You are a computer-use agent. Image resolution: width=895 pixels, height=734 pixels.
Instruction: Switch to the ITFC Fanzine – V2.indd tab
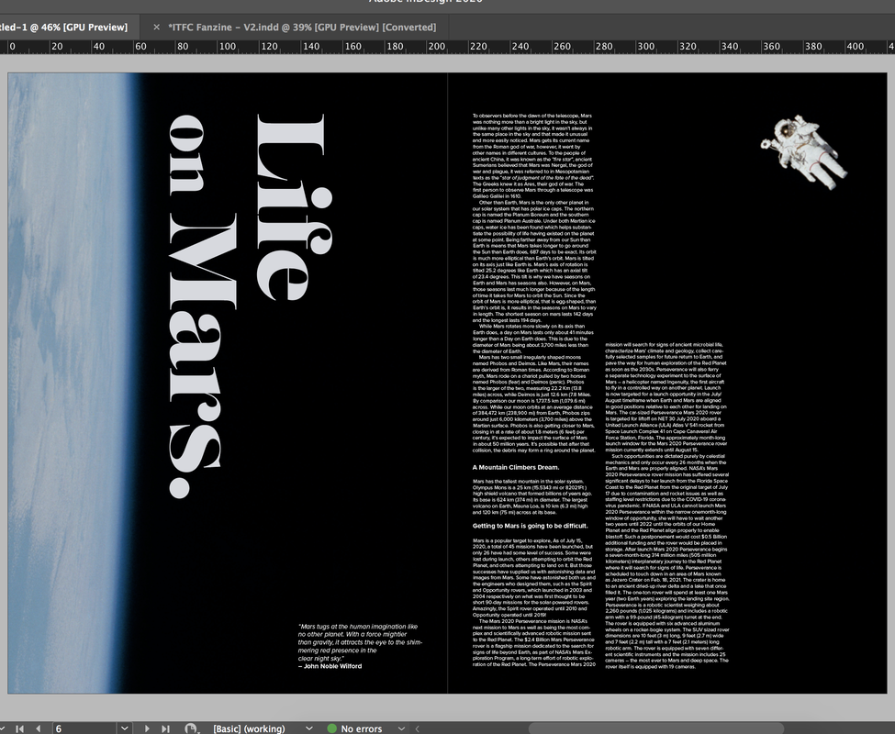tap(302, 27)
